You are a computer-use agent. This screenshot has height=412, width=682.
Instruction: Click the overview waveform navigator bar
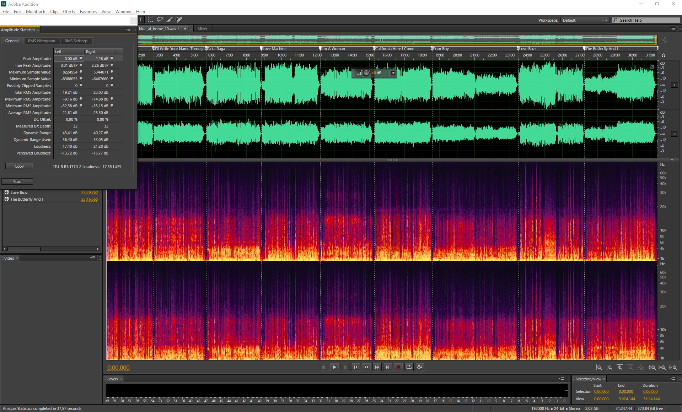coord(397,40)
